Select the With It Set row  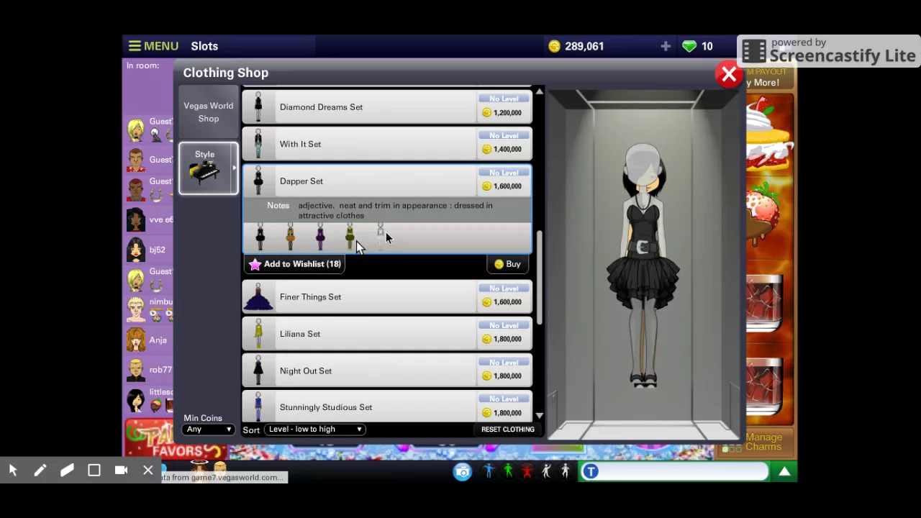[x=387, y=144]
